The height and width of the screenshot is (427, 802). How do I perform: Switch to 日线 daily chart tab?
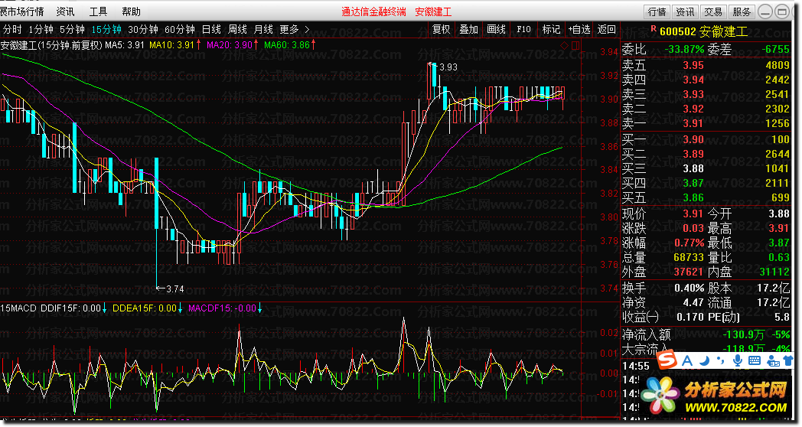[x=211, y=29]
